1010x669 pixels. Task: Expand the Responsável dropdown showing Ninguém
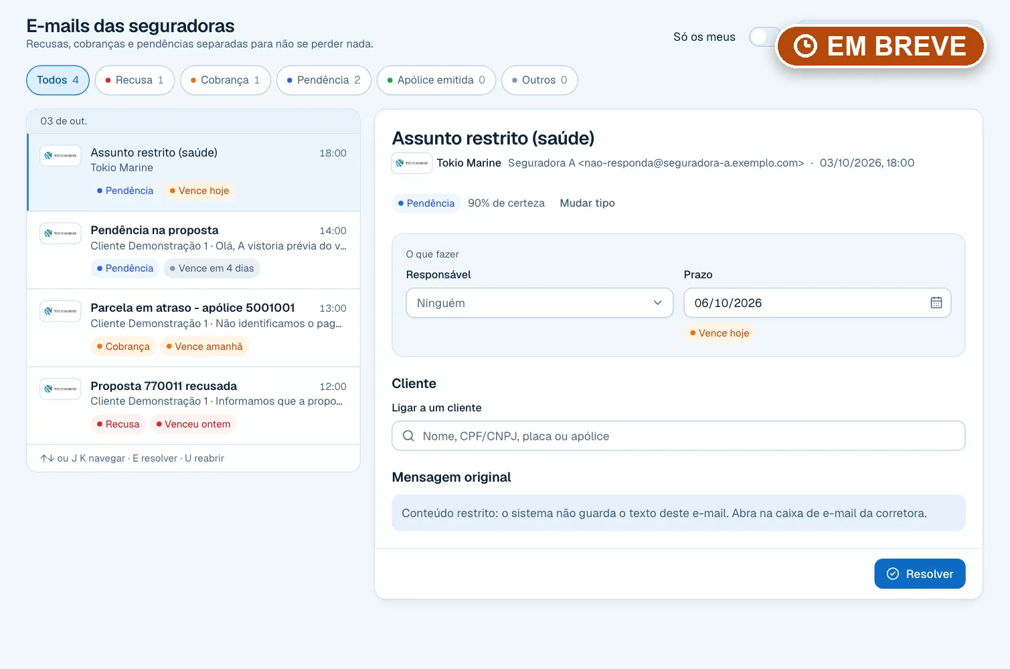(x=539, y=303)
